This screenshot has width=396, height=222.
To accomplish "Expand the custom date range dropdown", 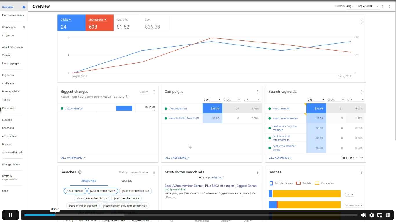I will tap(377, 6).
